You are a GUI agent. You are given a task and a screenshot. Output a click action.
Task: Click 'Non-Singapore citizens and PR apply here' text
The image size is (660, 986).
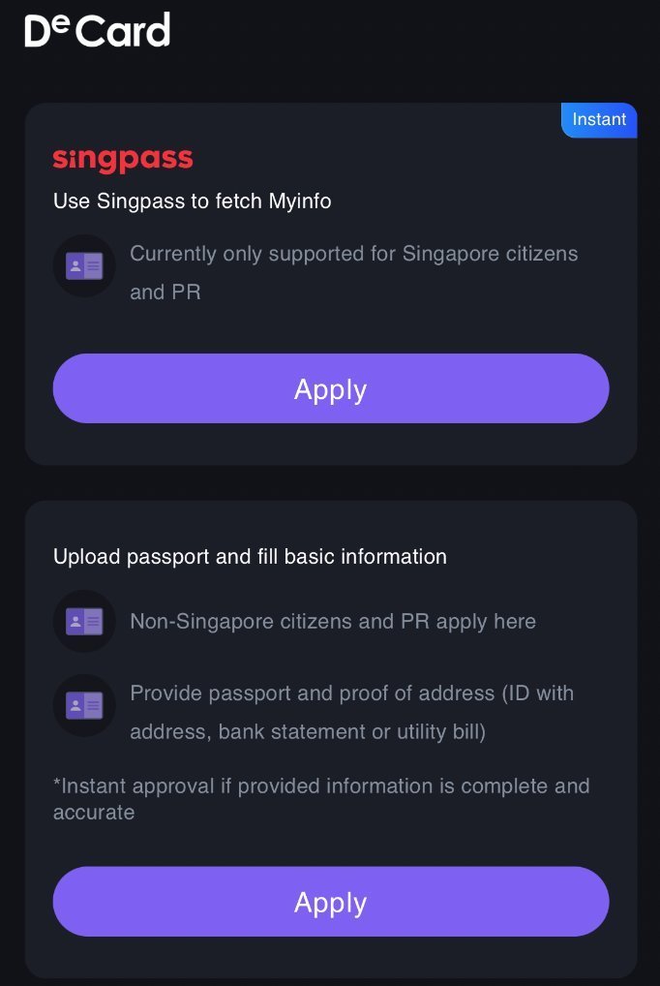332,621
